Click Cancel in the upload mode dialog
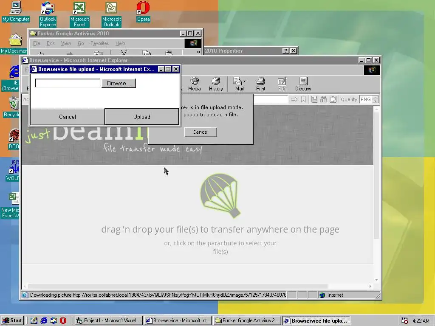This screenshot has height=326, width=435. [201, 132]
